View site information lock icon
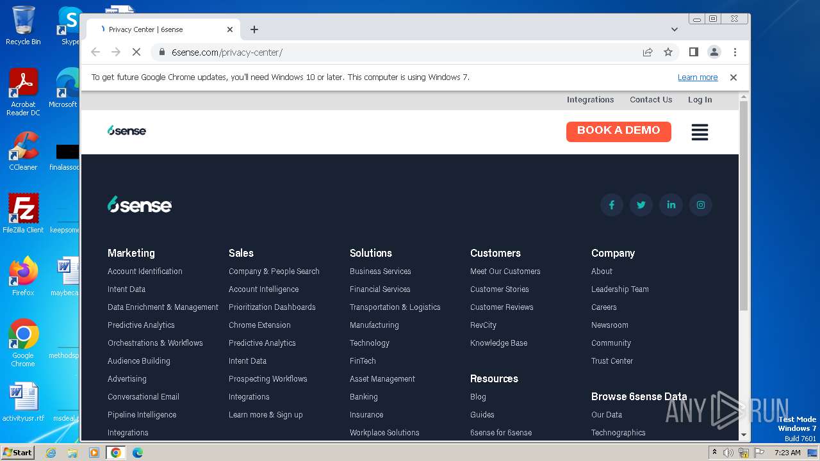This screenshot has height=461, width=820. pyautogui.click(x=162, y=53)
